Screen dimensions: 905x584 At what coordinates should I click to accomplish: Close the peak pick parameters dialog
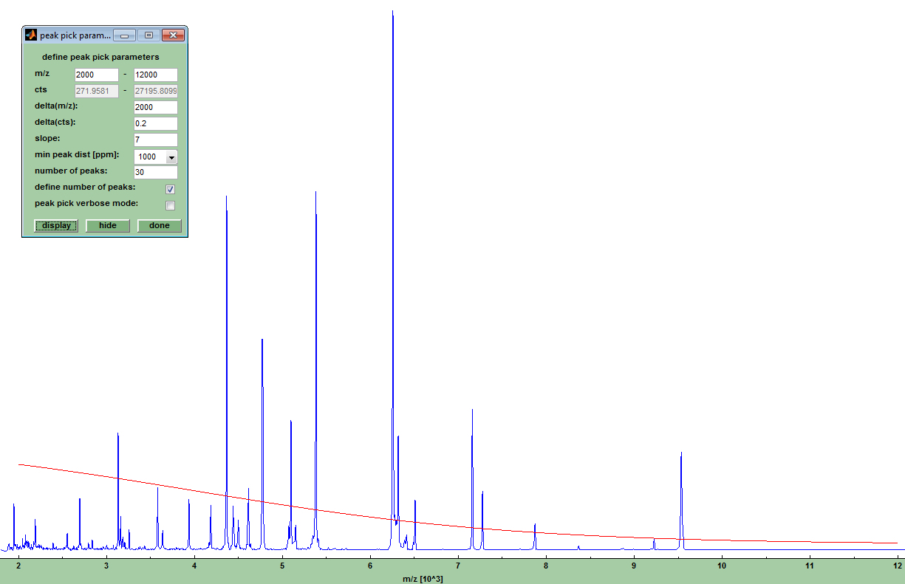click(173, 35)
